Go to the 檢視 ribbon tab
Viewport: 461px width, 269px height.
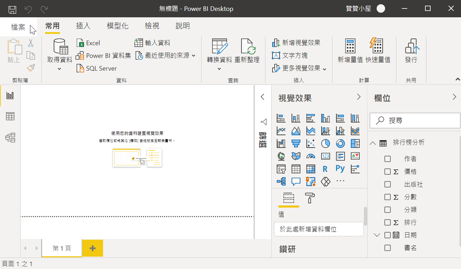tap(152, 26)
